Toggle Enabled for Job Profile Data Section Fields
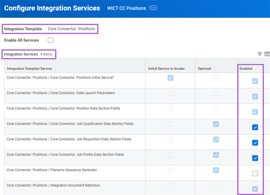Image resolution: width=270 pixels, height=195 pixels. coord(255,158)
